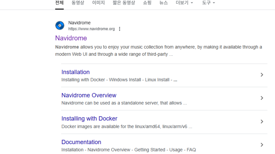Open the Installation sitelink
The height and width of the screenshot is (154, 275).
pos(76,72)
